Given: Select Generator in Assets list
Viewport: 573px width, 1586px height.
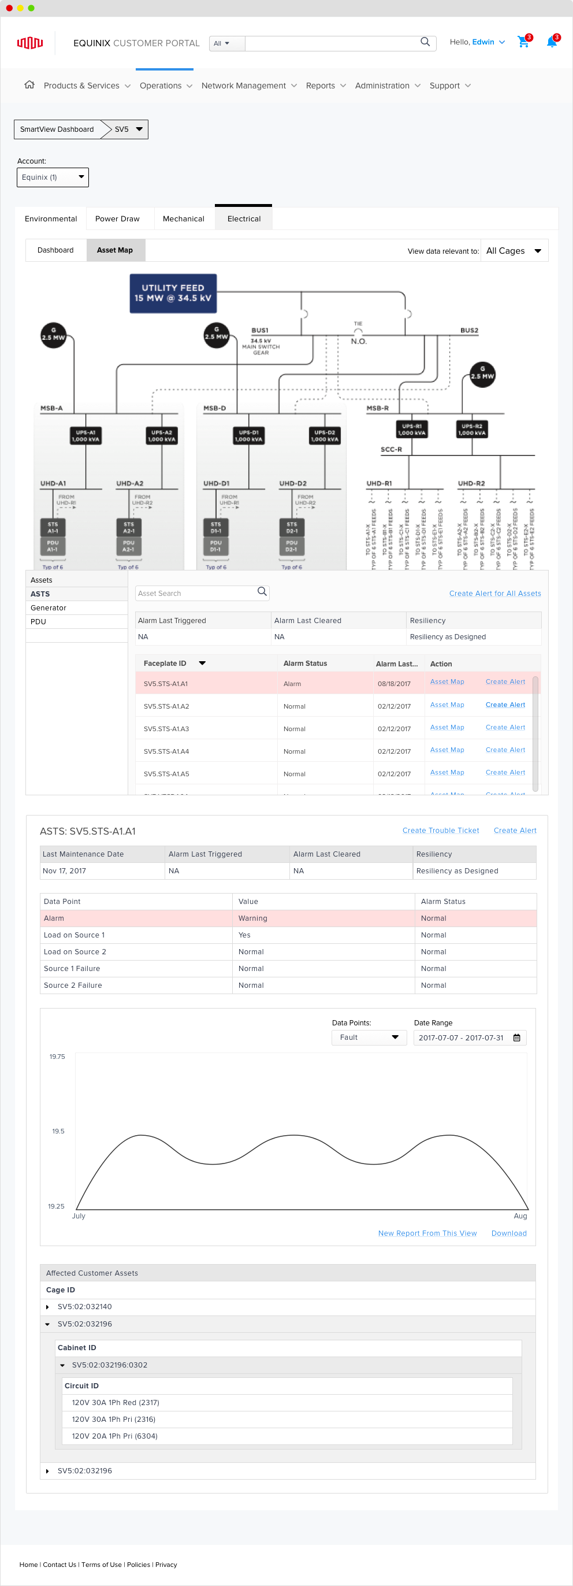Looking at the screenshot, I should tap(76, 607).
